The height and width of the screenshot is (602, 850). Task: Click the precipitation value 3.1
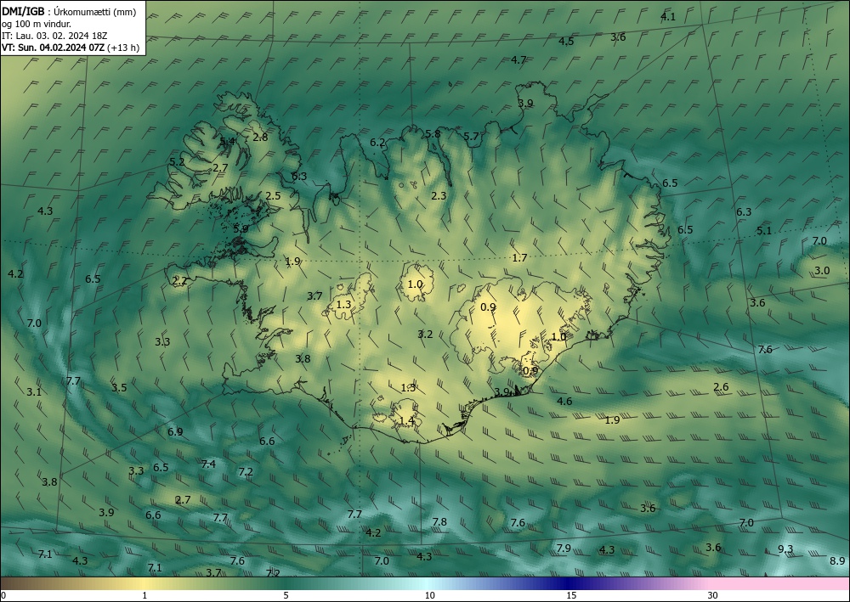coord(34,392)
